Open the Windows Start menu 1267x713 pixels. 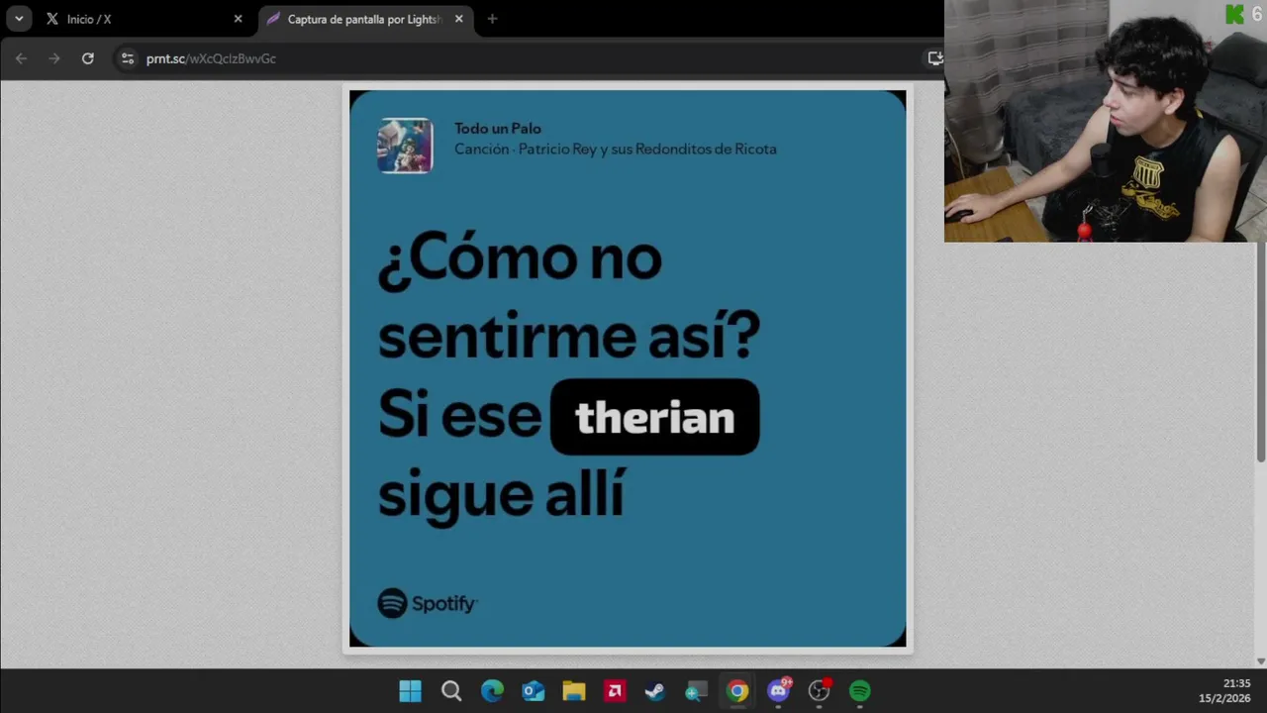click(x=410, y=691)
